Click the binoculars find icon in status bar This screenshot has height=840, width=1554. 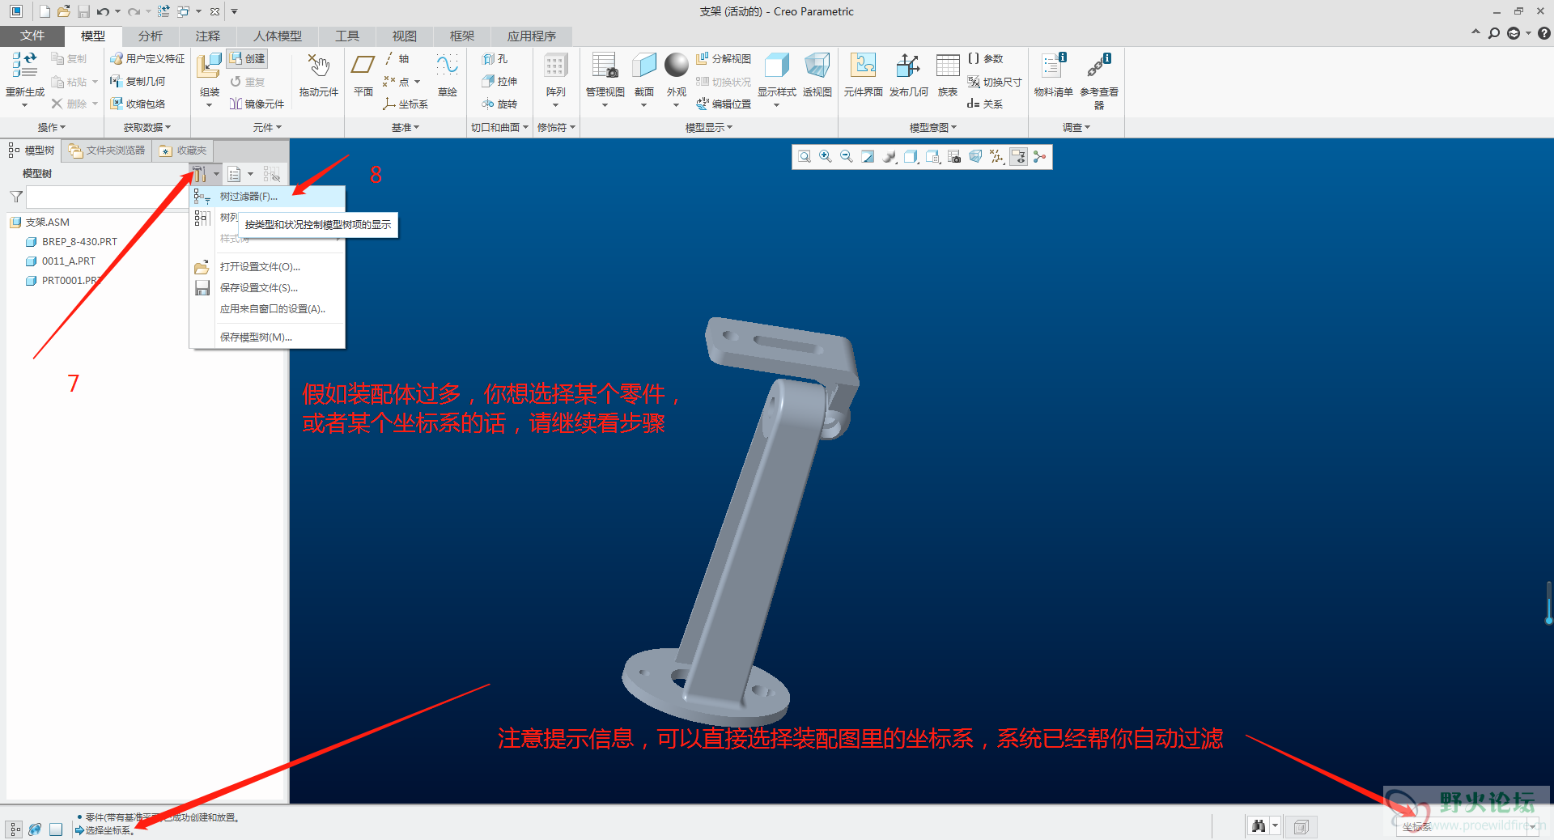point(1258,826)
